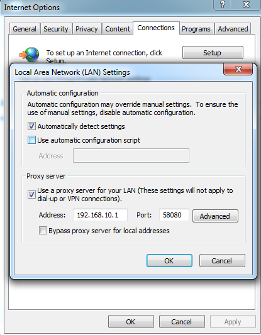Click the globe Internet connection icon
This screenshot has width=261, height=335.
coord(30,55)
